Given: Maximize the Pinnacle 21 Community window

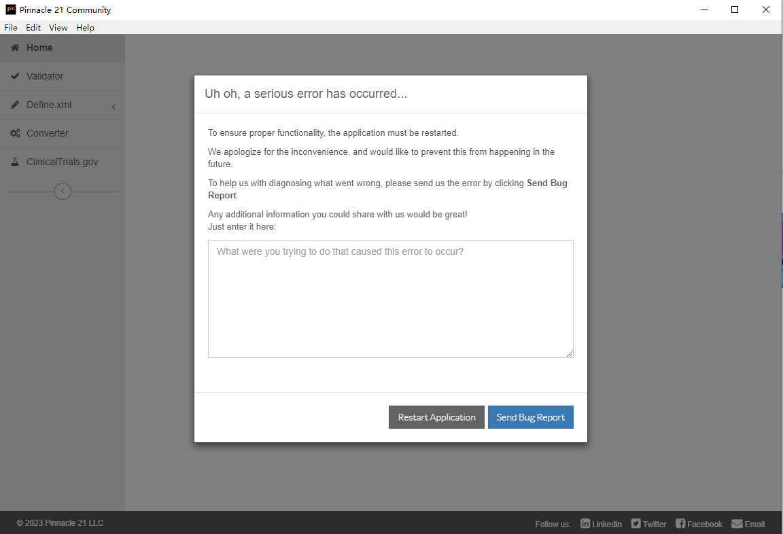Looking at the screenshot, I should coord(735,10).
